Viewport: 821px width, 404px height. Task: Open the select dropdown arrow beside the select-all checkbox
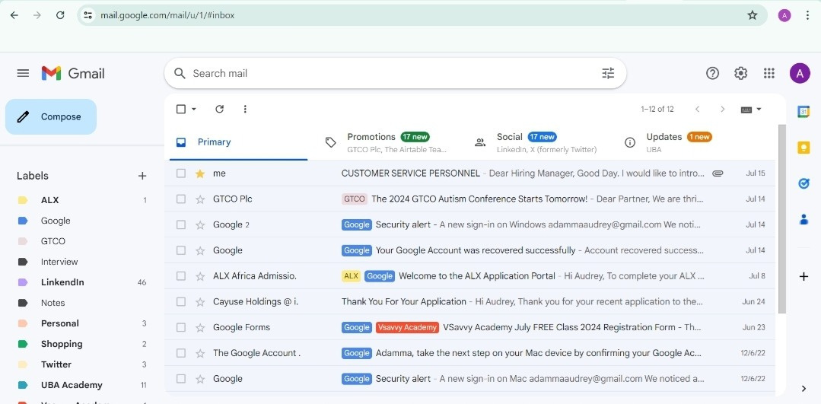194,109
